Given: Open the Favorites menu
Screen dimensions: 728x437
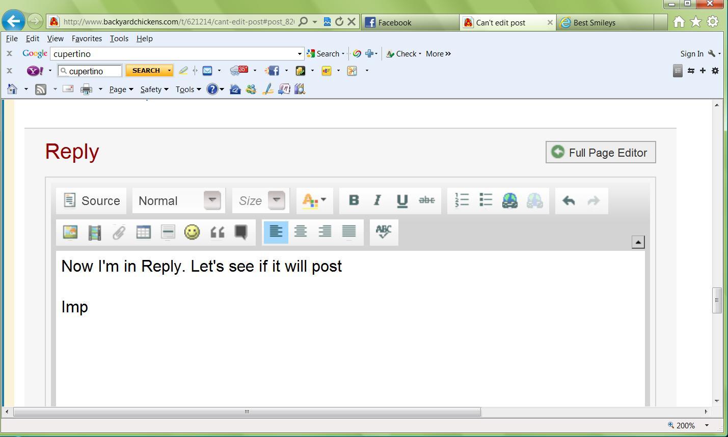Looking at the screenshot, I should click(87, 39).
